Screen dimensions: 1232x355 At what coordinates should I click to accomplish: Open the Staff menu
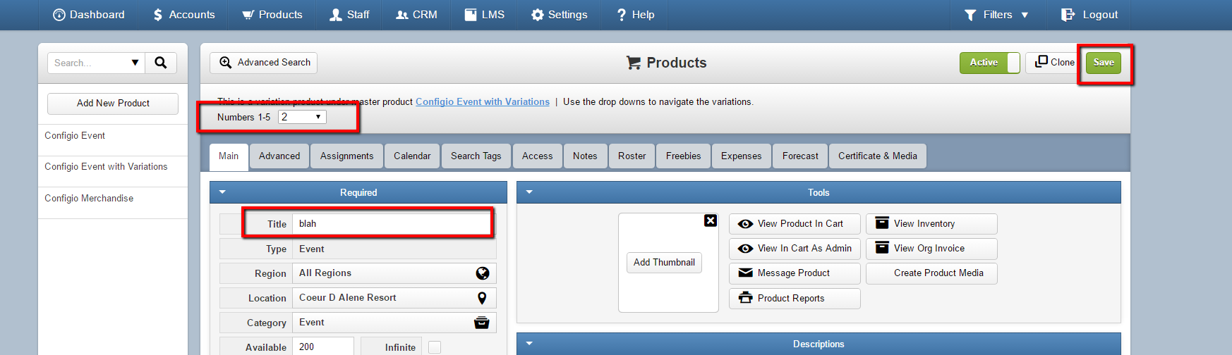click(349, 15)
